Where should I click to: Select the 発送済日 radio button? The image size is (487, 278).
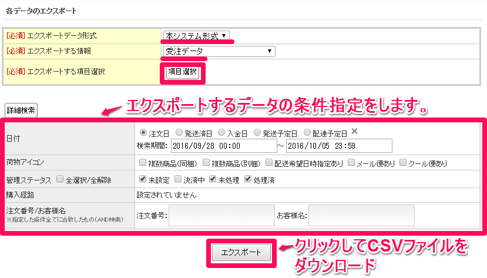coord(179,133)
